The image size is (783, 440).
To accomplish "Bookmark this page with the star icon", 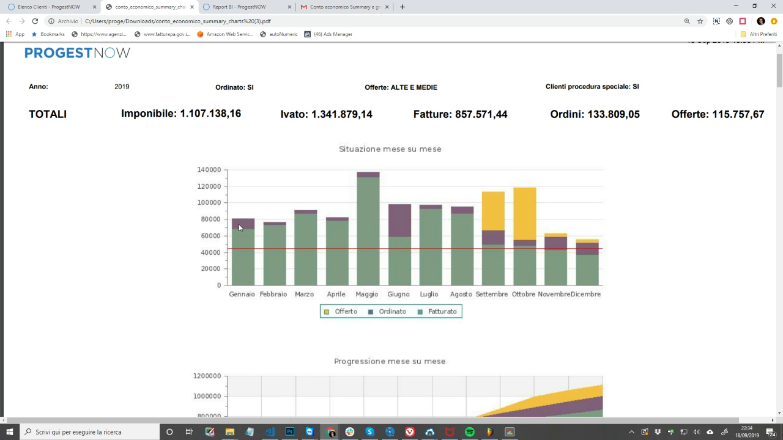I will tap(700, 21).
